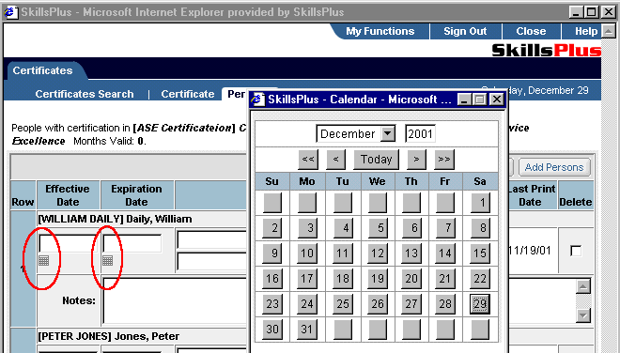Close the Calendar popup window
Image resolution: width=620 pixels, height=353 pixels.
point(497,100)
